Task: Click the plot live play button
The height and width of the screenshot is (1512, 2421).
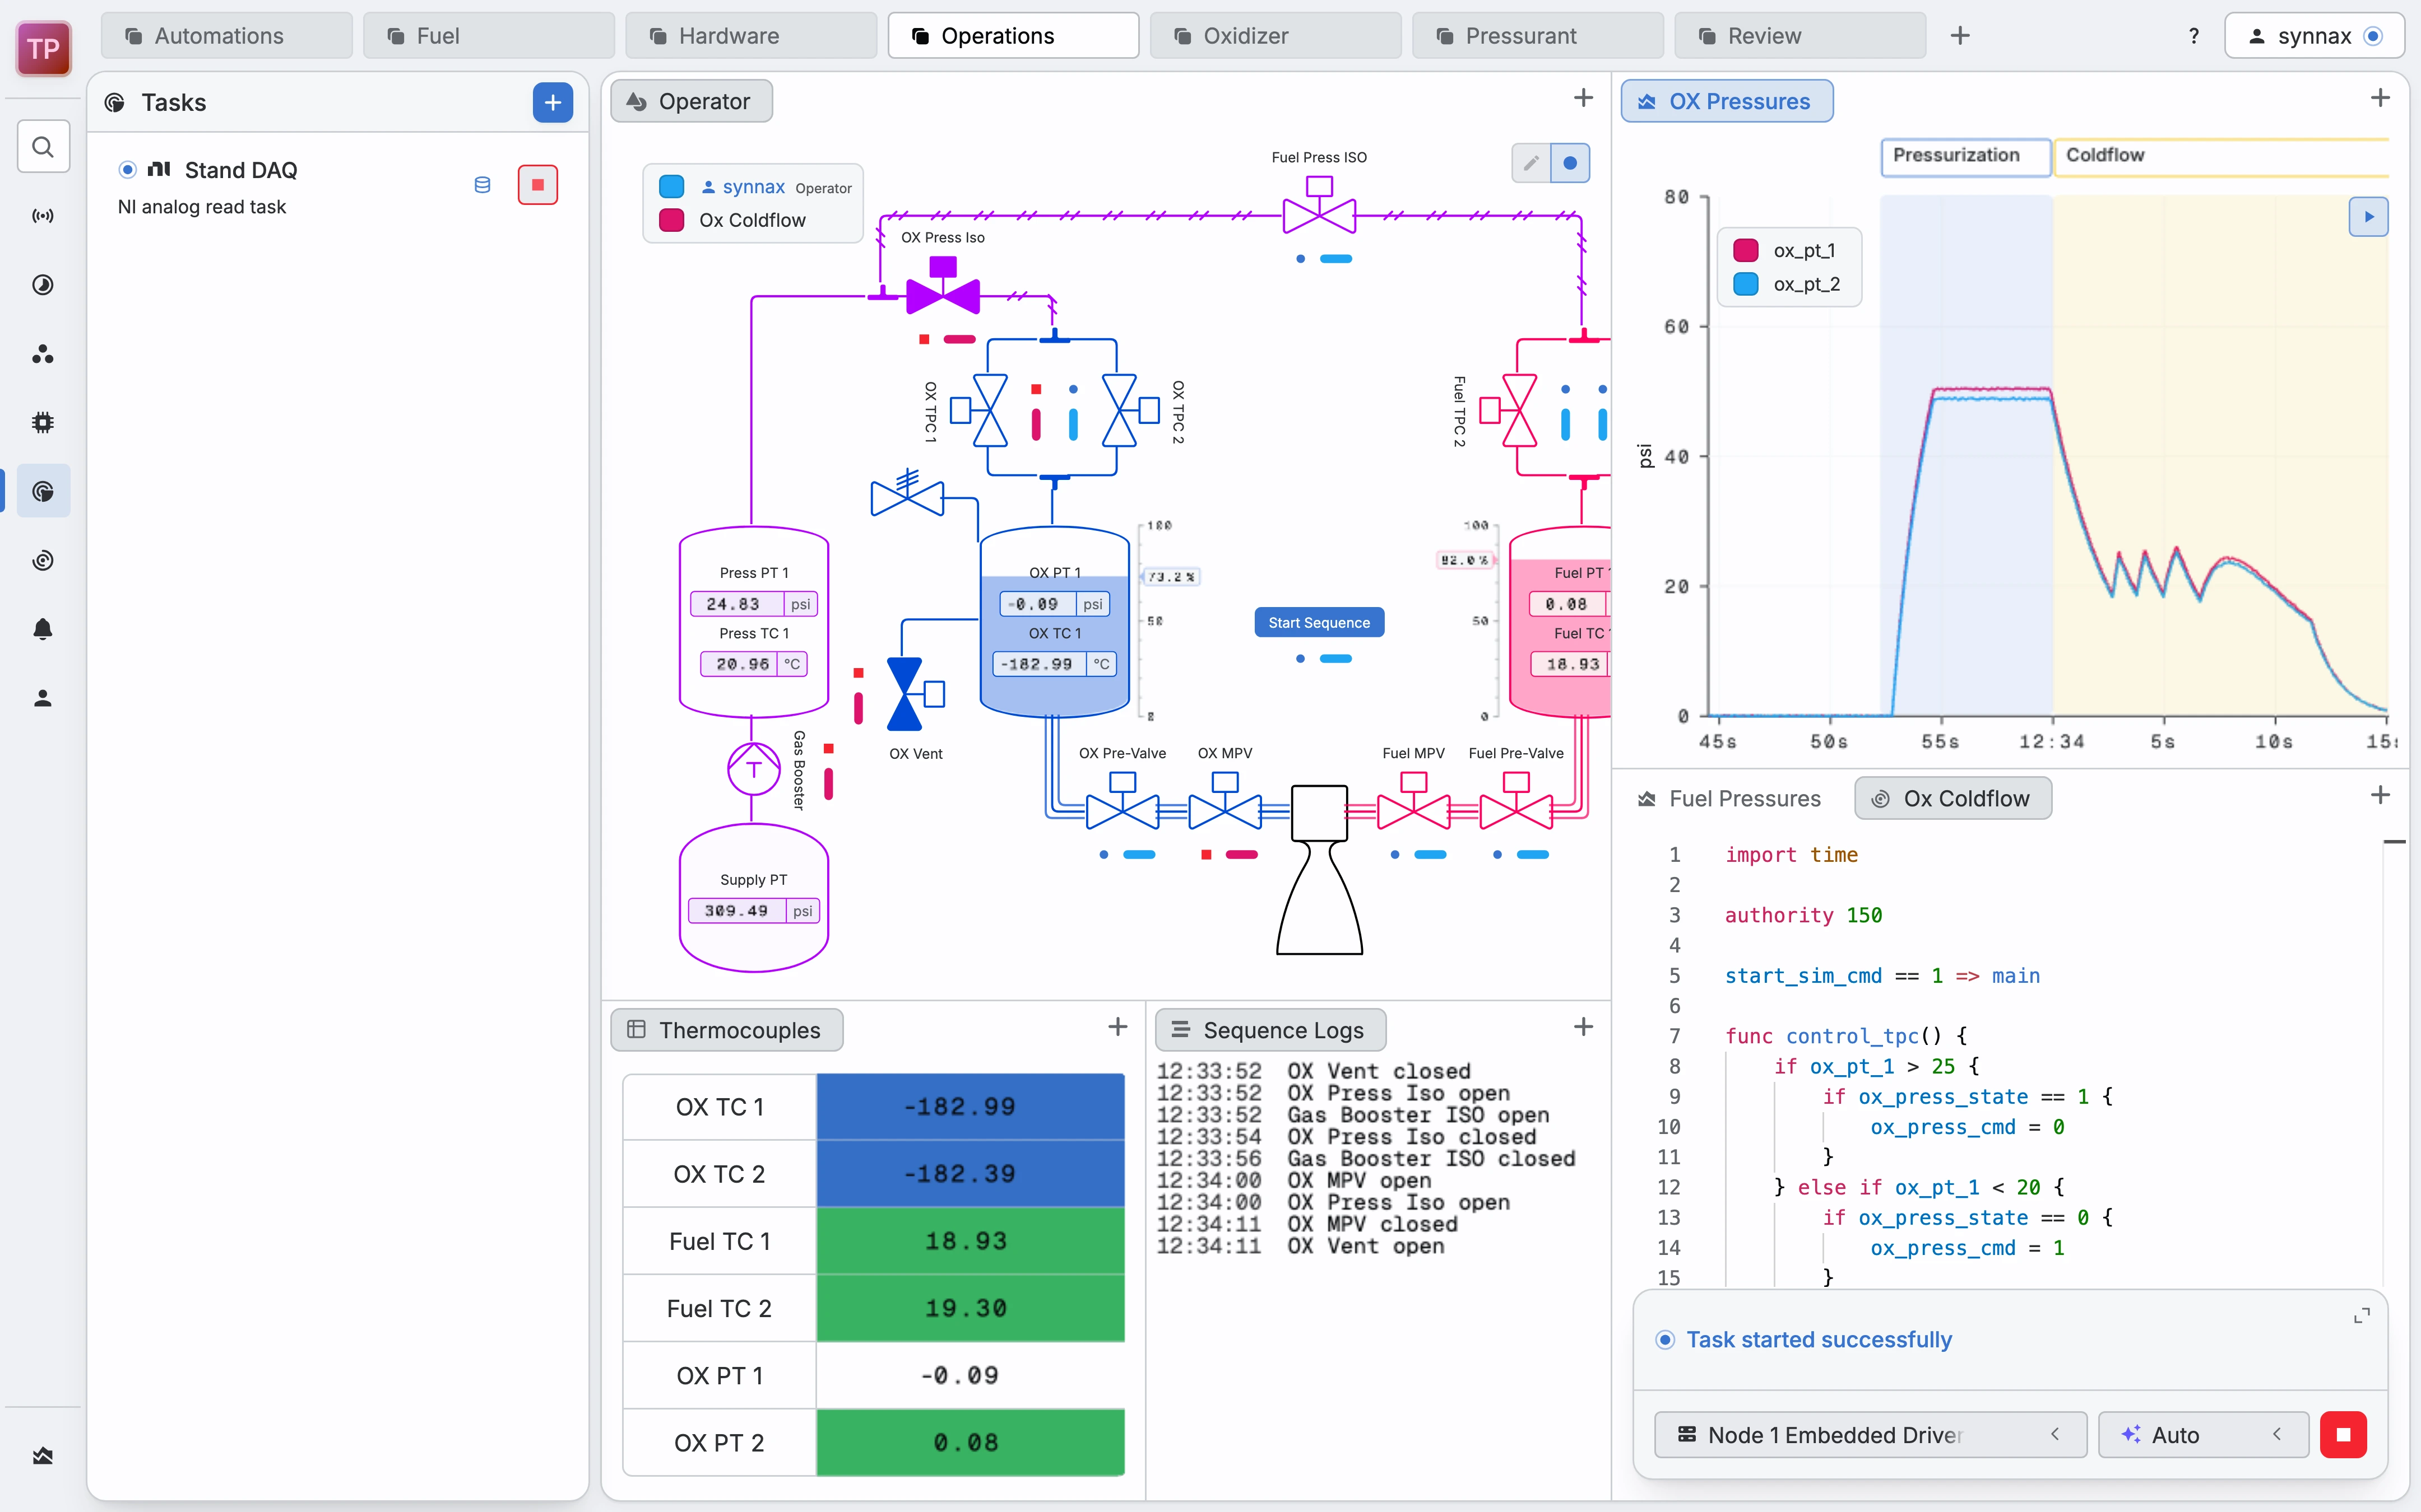Action: point(2368,217)
